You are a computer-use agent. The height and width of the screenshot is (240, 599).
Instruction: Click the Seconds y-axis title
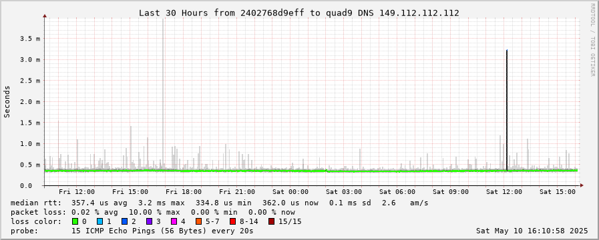tap(7, 101)
